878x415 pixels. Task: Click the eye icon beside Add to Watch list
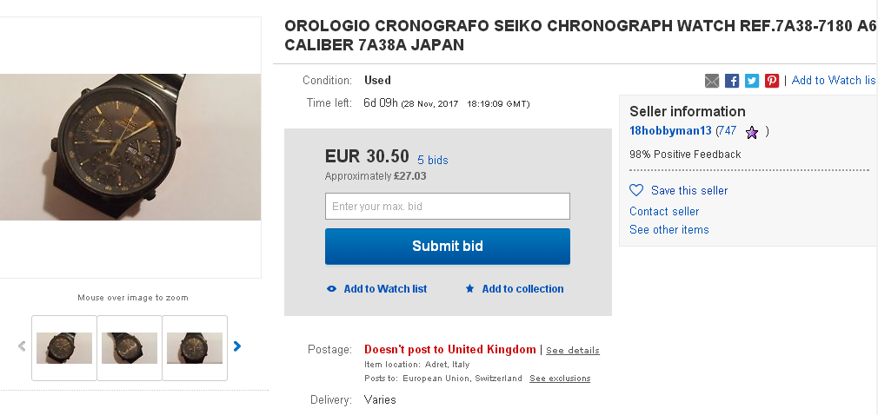(331, 289)
